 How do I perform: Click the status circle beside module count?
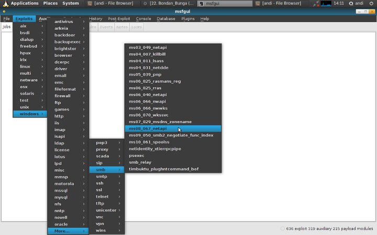(x=283, y=229)
